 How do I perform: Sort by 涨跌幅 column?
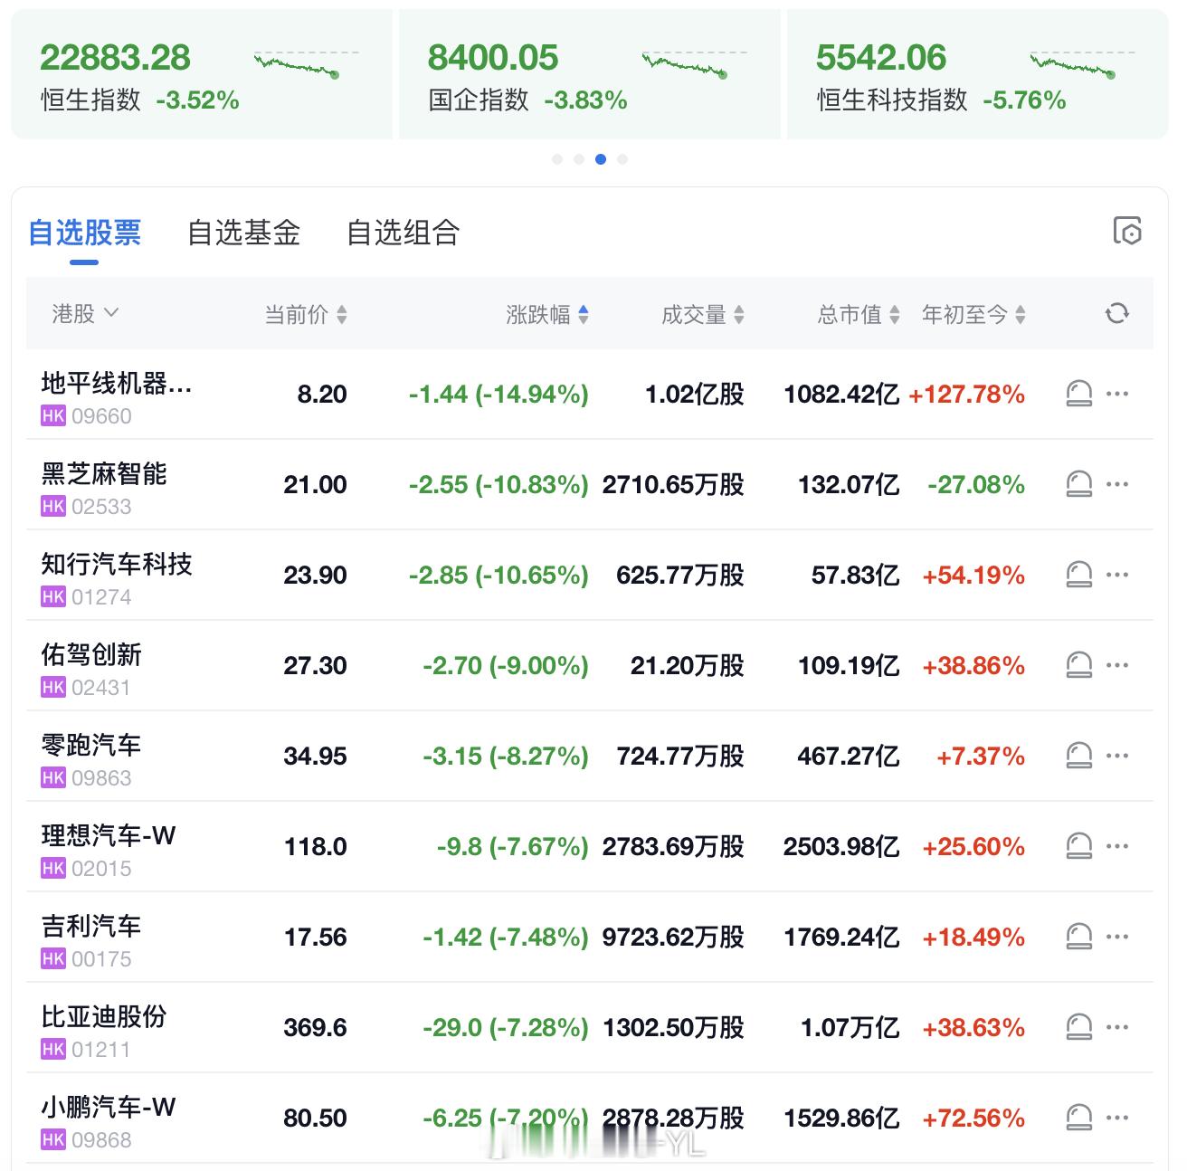pyautogui.click(x=547, y=314)
